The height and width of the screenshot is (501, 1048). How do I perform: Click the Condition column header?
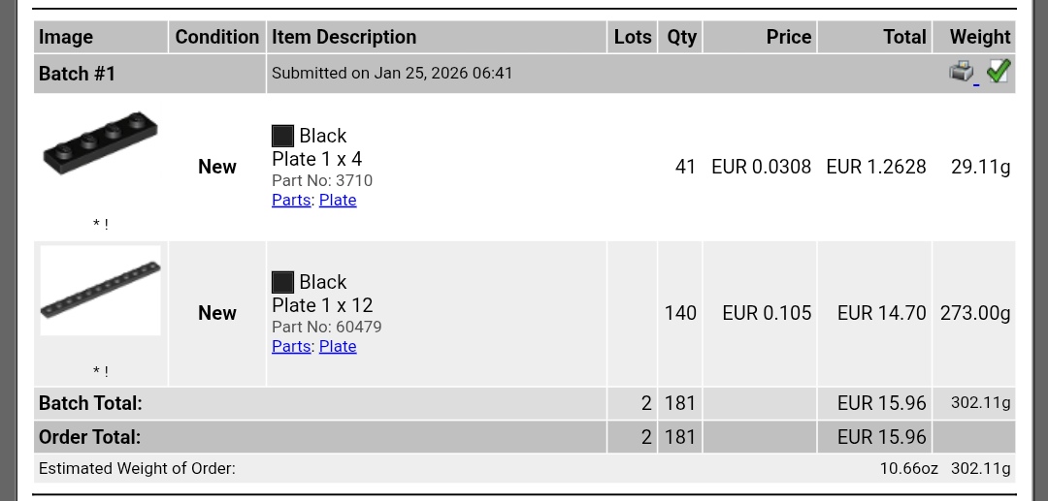click(216, 37)
